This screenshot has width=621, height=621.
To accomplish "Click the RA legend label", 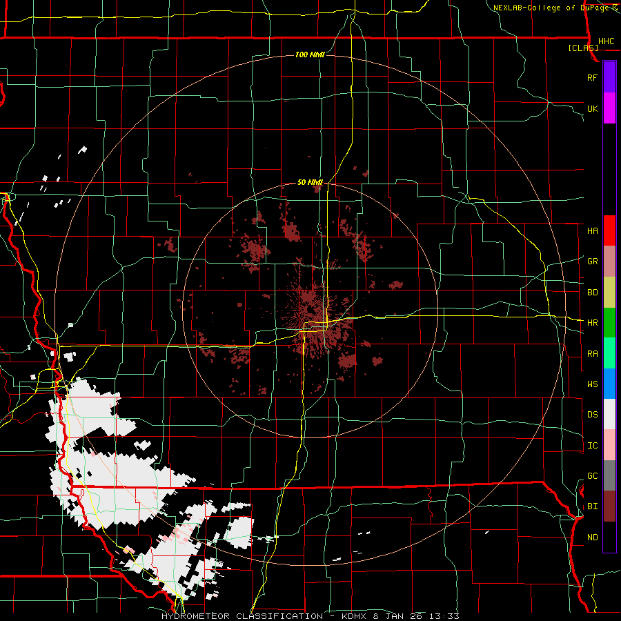I will point(592,354).
